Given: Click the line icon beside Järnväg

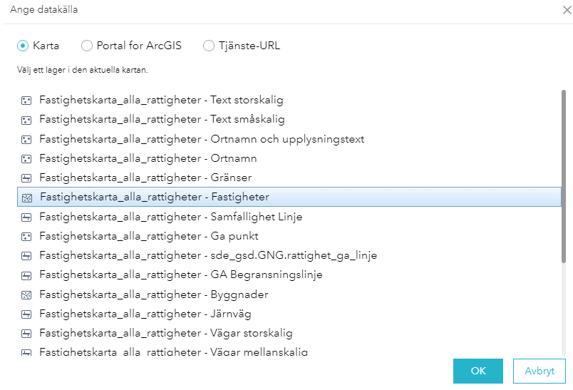Looking at the screenshot, I should [26, 314].
